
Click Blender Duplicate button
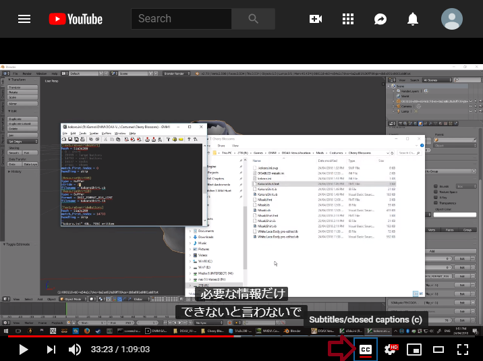coord(23,119)
